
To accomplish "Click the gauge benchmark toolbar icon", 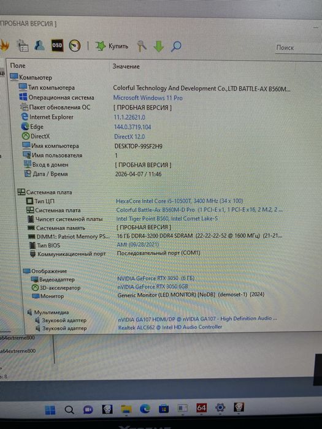I will tap(74, 46).
